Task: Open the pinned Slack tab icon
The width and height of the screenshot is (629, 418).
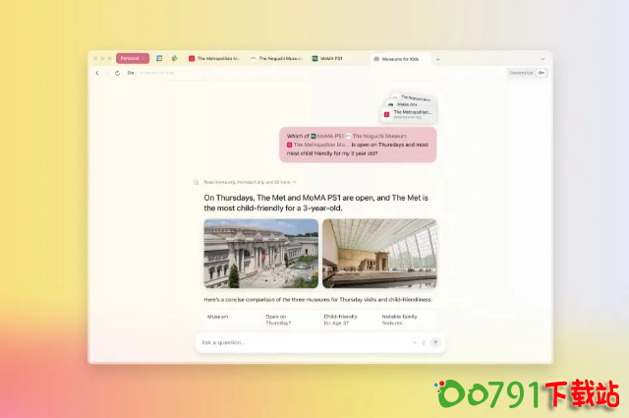Action: (x=174, y=59)
